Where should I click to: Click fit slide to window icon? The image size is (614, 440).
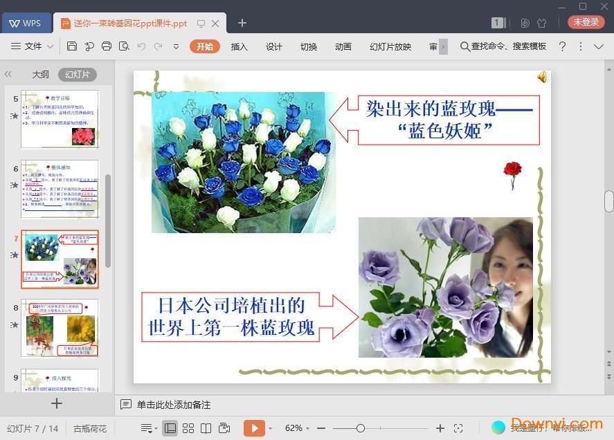click(x=458, y=428)
